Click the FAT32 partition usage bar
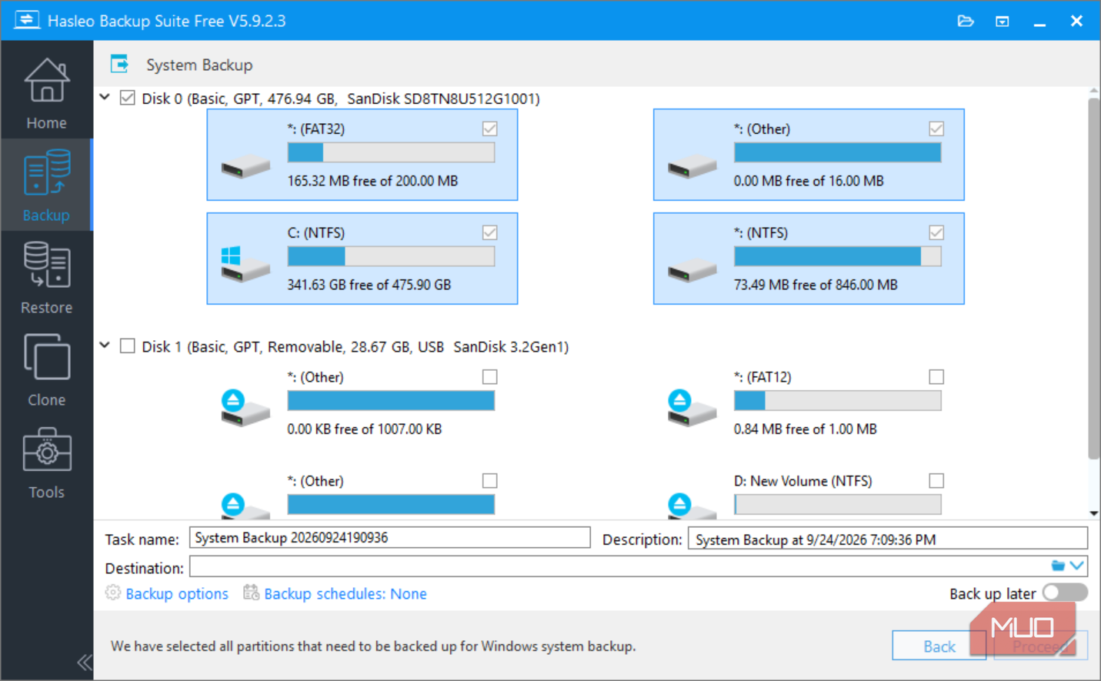Screen dimensions: 1101x681 click(391, 152)
